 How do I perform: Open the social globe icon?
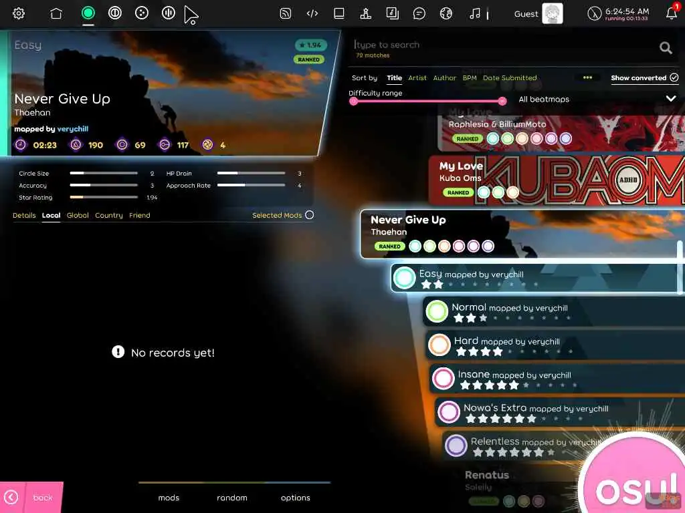[x=446, y=13]
